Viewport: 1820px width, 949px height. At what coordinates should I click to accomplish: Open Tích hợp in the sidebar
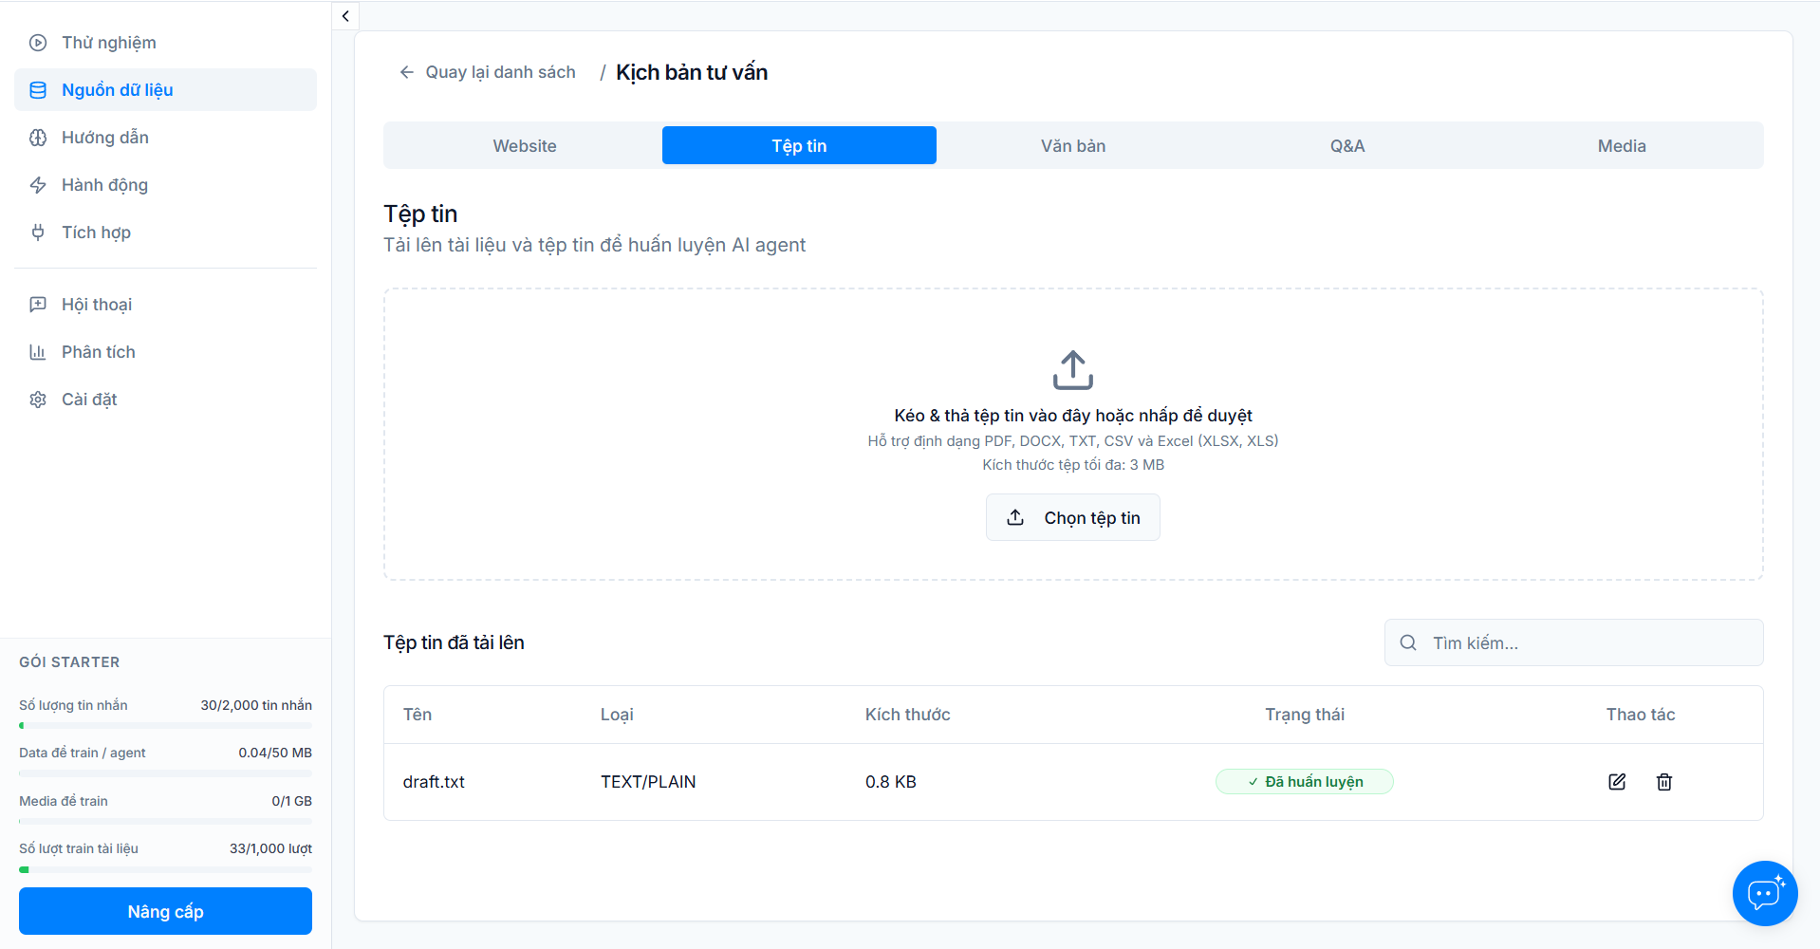coord(165,233)
